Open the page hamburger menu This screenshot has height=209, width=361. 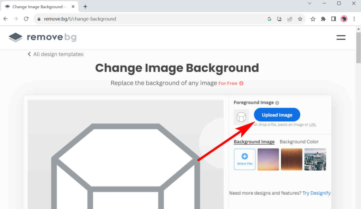point(341,37)
